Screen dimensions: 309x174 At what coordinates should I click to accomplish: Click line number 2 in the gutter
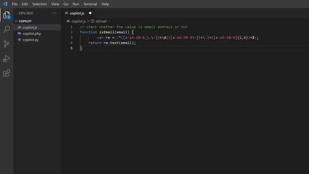[71, 32]
